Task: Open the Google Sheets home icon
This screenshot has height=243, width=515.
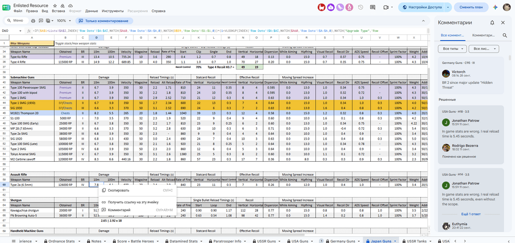Action: tap(7, 8)
